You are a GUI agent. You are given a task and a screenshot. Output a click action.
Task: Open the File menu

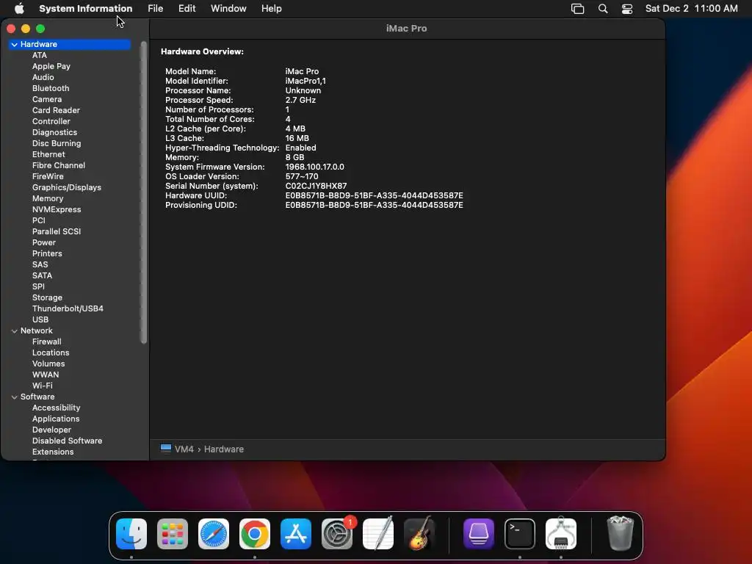click(155, 9)
